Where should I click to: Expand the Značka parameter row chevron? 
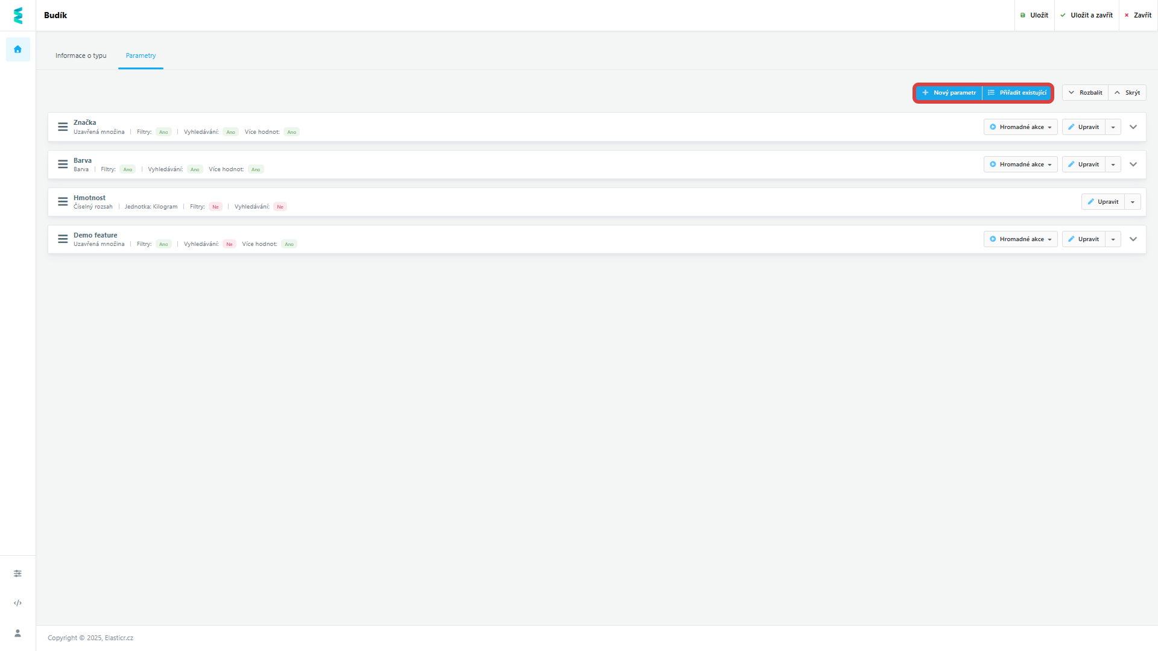coord(1133,127)
